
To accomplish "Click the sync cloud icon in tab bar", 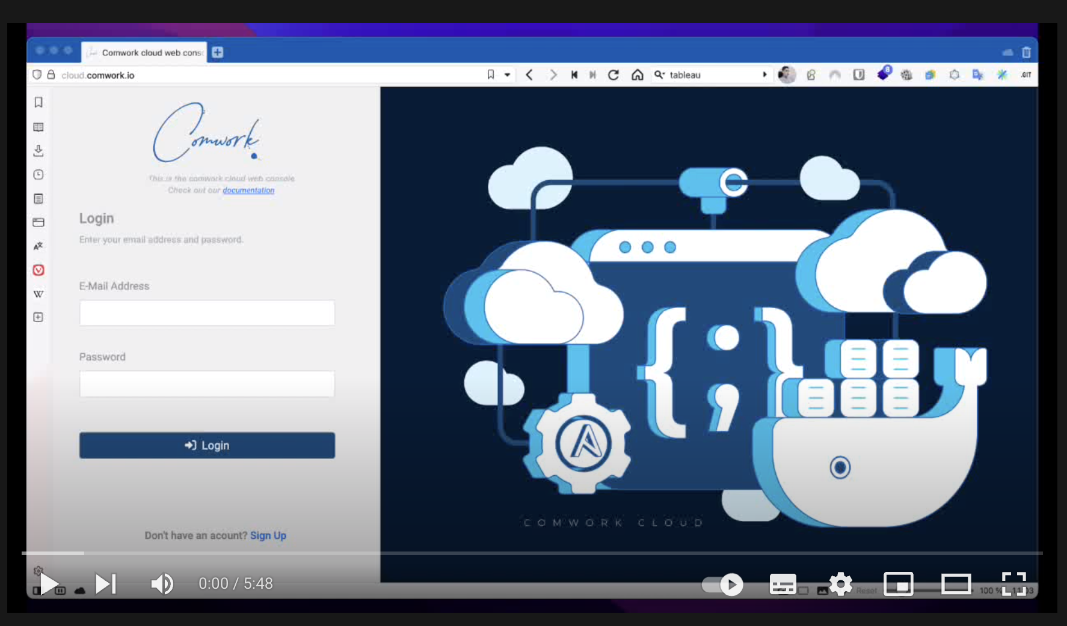I will (x=1008, y=52).
